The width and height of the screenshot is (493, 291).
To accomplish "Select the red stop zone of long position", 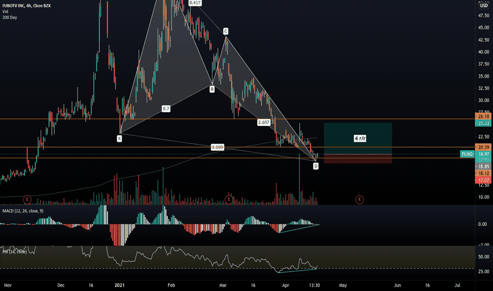I will point(358,159).
